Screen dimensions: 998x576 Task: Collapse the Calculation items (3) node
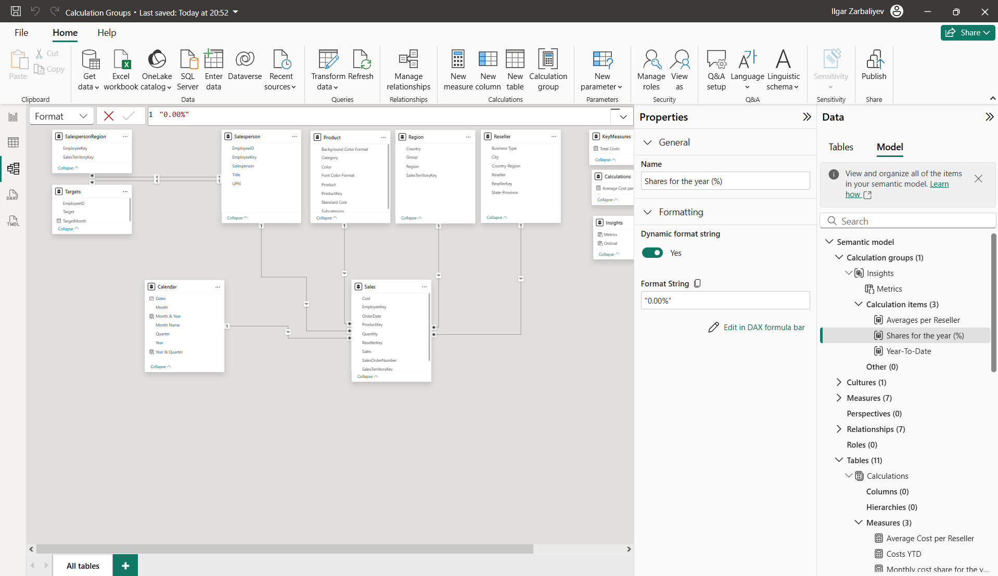(x=859, y=304)
